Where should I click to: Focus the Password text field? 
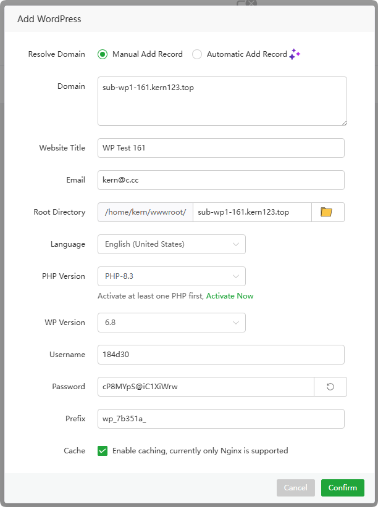coord(206,387)
